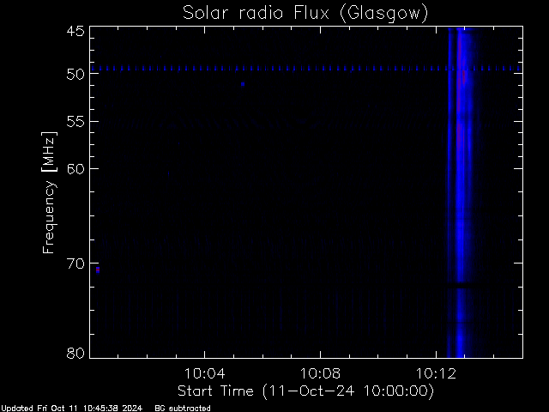Click the "BG subtracted" note
Screen dimensions: 549x412
tap(183, 409)
